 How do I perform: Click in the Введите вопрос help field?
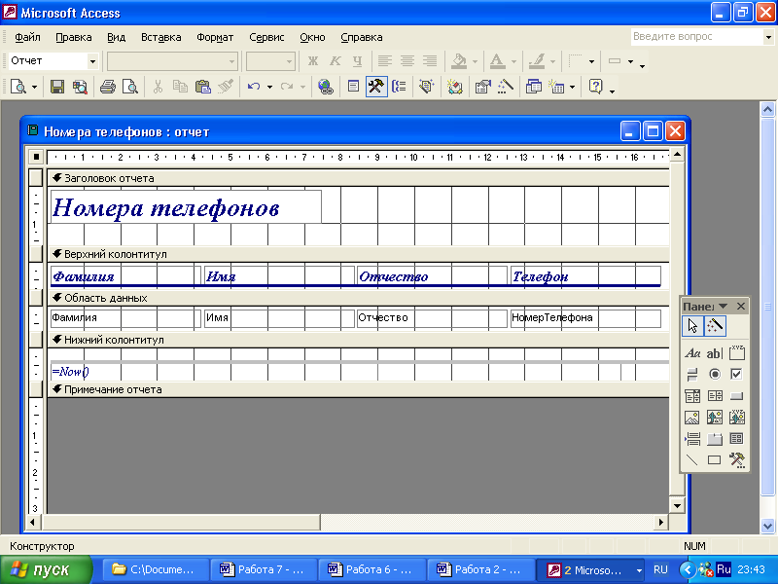696,37
